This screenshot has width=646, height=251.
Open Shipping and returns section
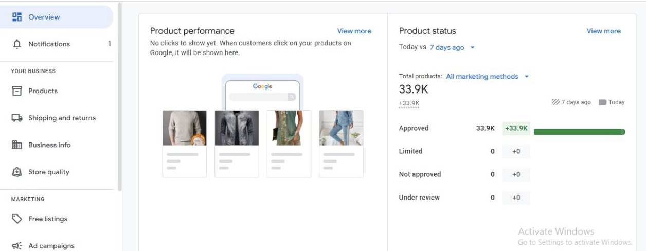57,118
